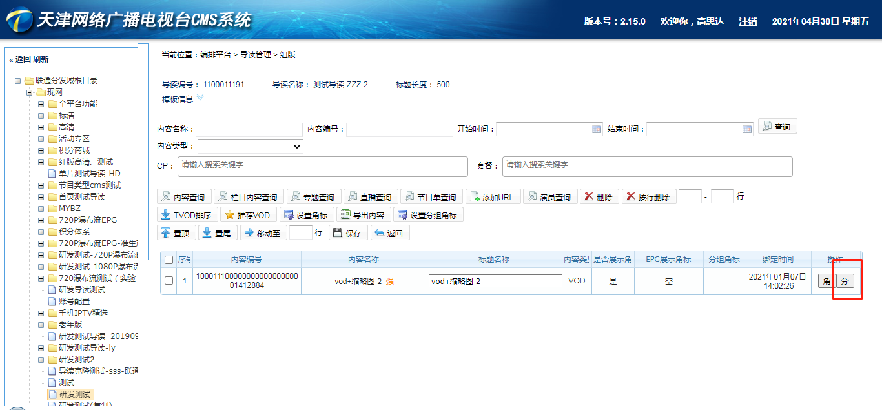The width and height of the screenshot is (882, 410).
Task: Click 标题名称 column header
Action: (x=494, y=260)
